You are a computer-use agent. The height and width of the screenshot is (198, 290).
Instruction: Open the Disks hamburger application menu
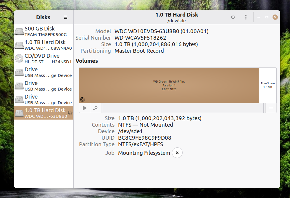pyautogui.click(x=66, y=17)
